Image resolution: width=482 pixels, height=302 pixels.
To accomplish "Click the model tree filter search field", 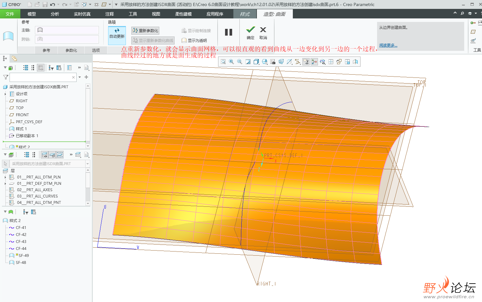I will [43, 77].
